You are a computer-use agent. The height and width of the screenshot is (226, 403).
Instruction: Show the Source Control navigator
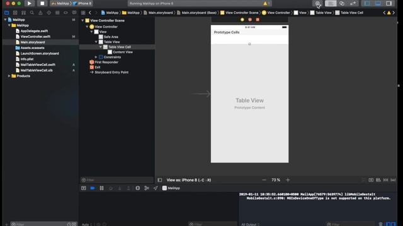(15, 13)
